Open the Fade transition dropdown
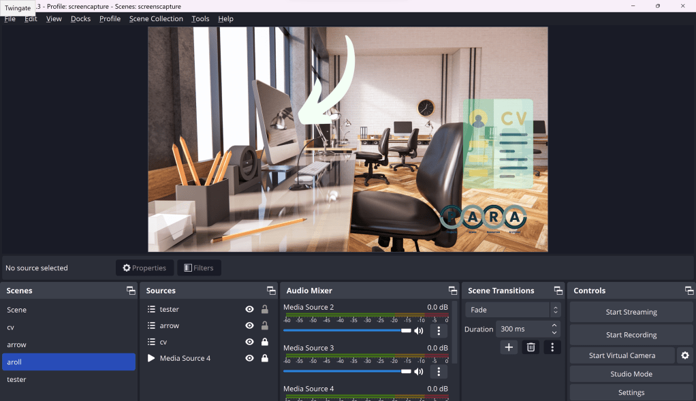The height and width of the screenshot is (401, 696). pos(513,310)
